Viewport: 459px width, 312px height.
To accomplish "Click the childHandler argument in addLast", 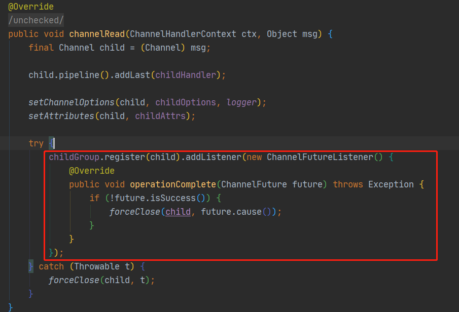I will click(186, 75).
